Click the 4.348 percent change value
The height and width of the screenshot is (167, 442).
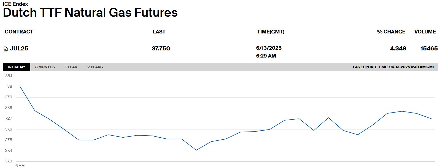(398, 48)
